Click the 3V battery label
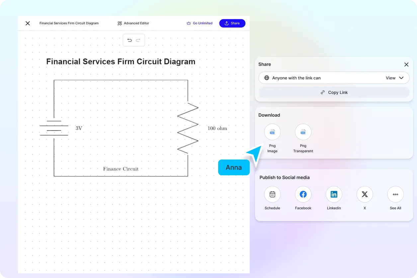The width and height of the screenshot is (417, 278). [79, 128]
